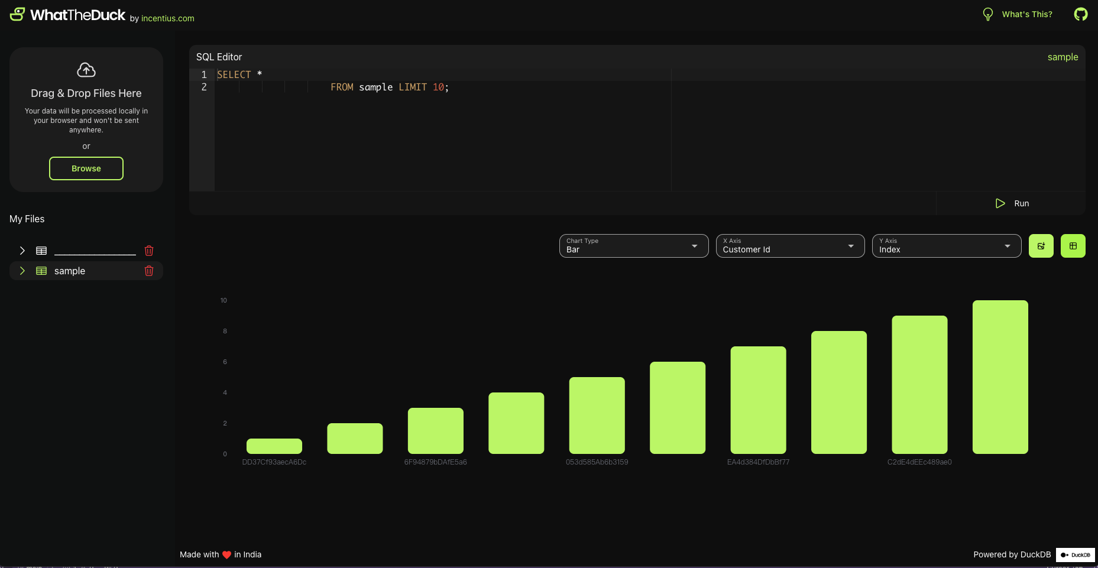Click the tallest rightmost bar in chart
Image resolution: width=1098 pixels, height=568 pixels.
pyautogui.click(x=1000, y=377)
